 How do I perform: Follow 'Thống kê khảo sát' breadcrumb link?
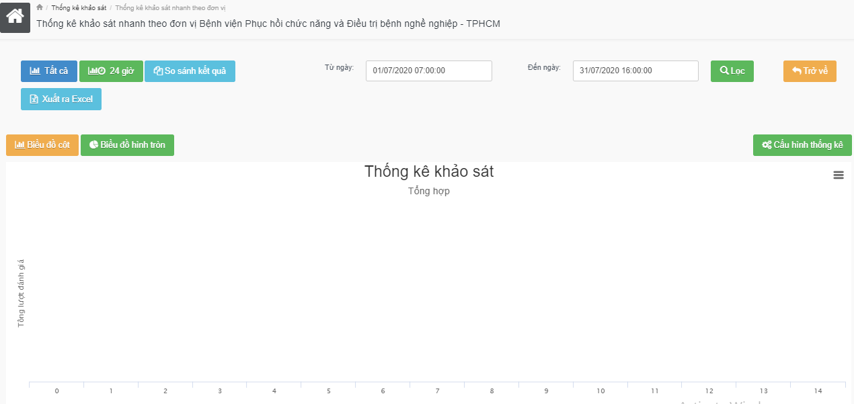point(79,8)
